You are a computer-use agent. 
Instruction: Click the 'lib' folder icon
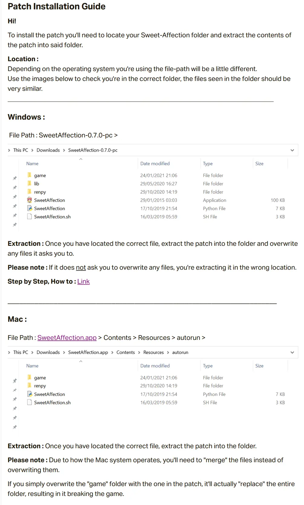pyautogui.click(x=29, y=183)
